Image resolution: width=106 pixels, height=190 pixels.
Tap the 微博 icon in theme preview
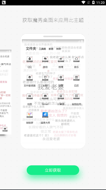point(61,59)
